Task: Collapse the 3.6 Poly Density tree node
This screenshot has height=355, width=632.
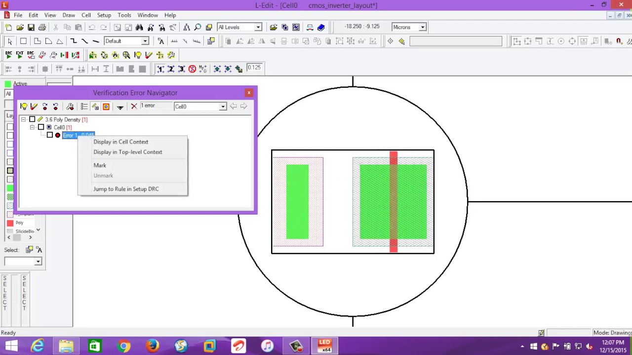Action: click(x=23, y=120)
